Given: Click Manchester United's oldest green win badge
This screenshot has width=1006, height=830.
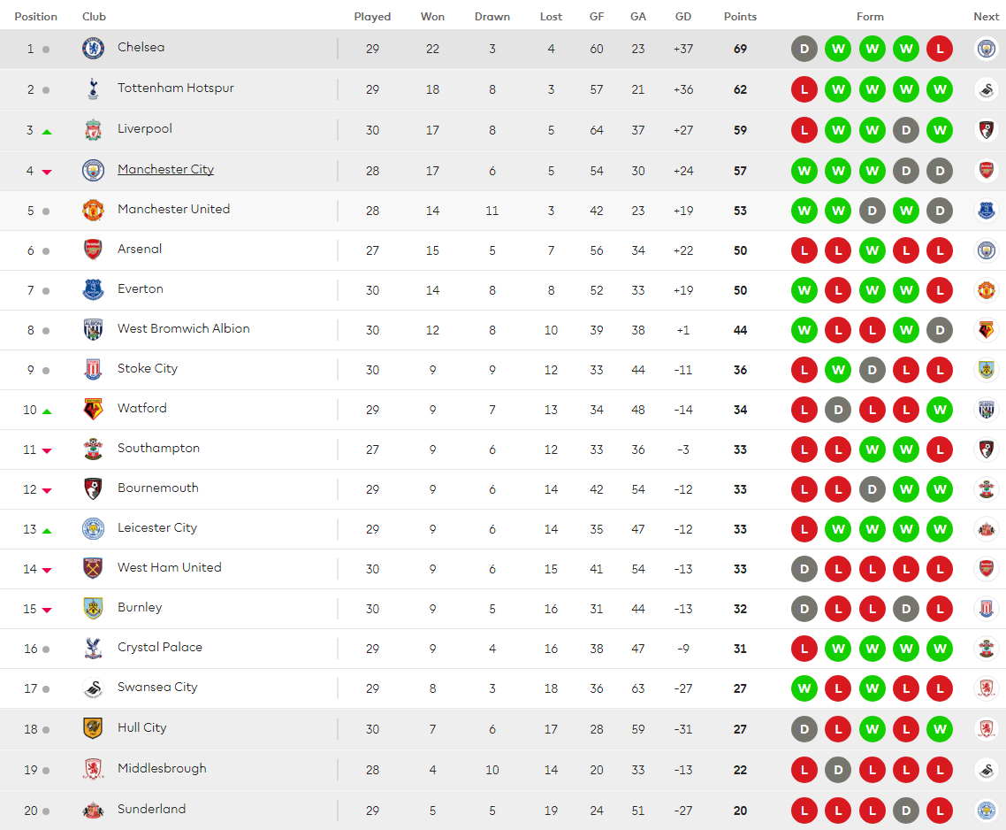Looking at the screenshot, I should pyautogui.click(x=804, y=211).
